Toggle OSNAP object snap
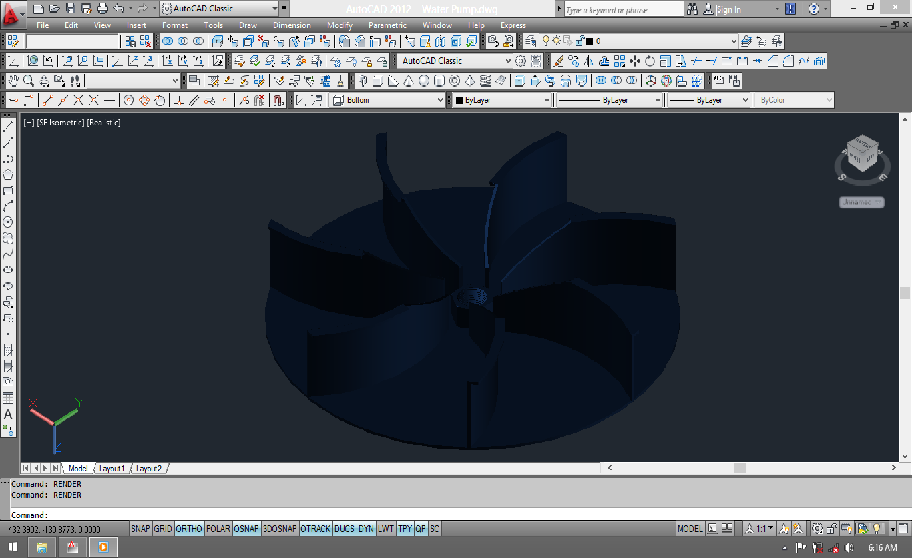Screen dimensions: 912x558 pos(246,529)
